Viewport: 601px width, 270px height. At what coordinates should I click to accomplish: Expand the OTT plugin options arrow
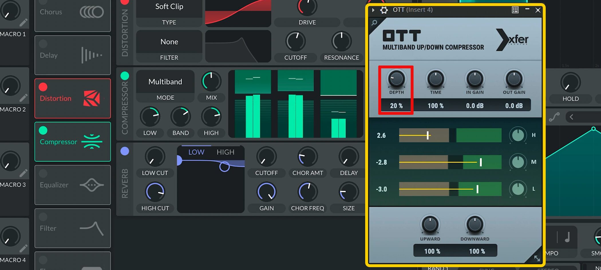373,10
